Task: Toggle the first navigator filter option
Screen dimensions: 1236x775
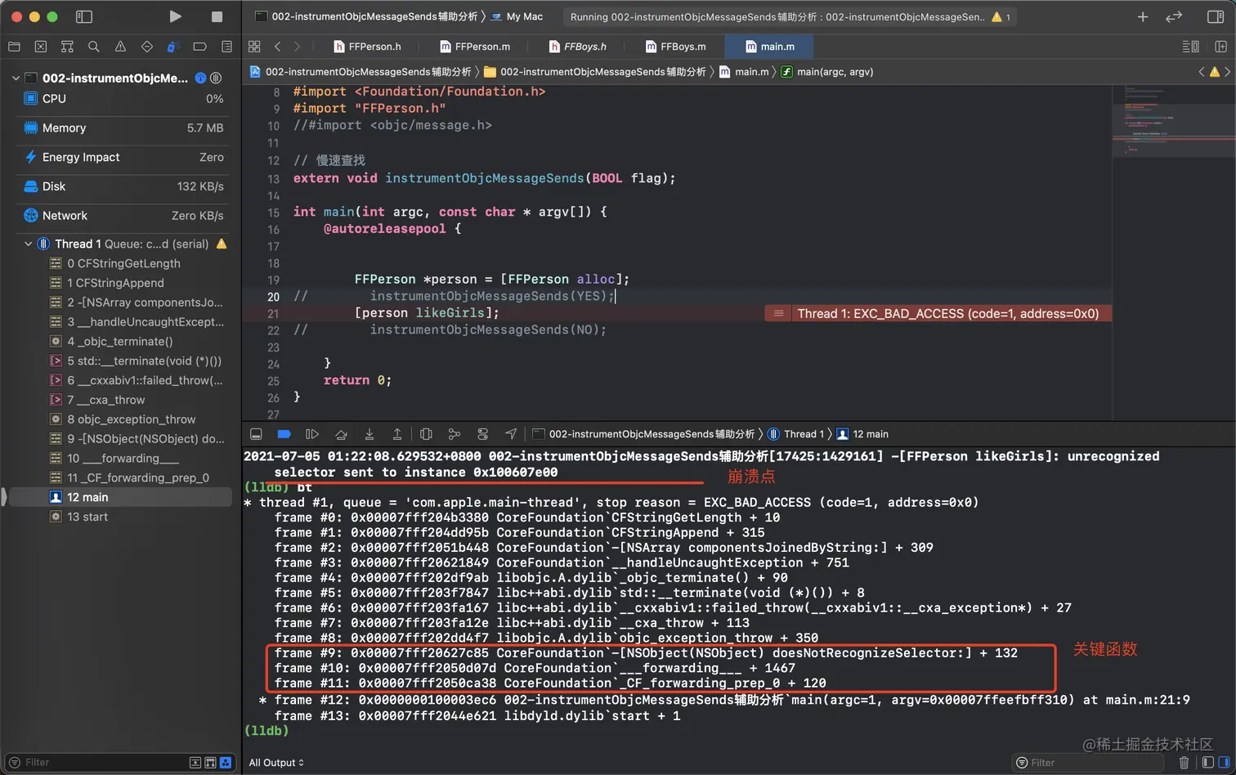Action: (195, 763)
